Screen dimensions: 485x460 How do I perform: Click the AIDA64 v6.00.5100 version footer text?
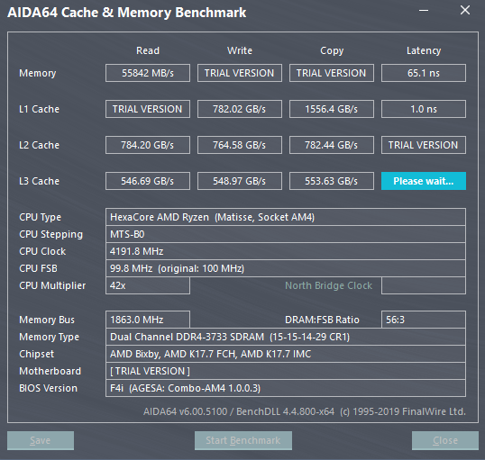tap(305, 411)
